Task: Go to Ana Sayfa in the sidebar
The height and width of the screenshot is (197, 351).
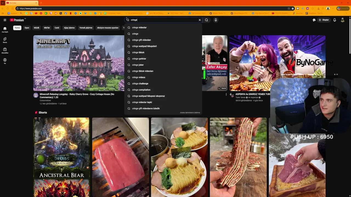Action: [5, 30]
